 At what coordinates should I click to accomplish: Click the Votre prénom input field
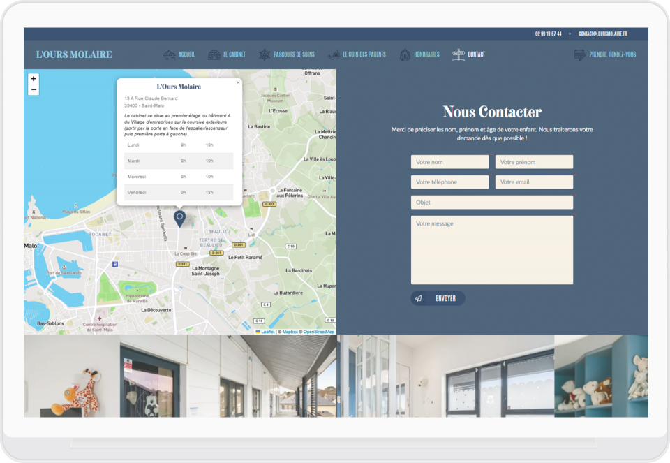[x=534, y=162]
